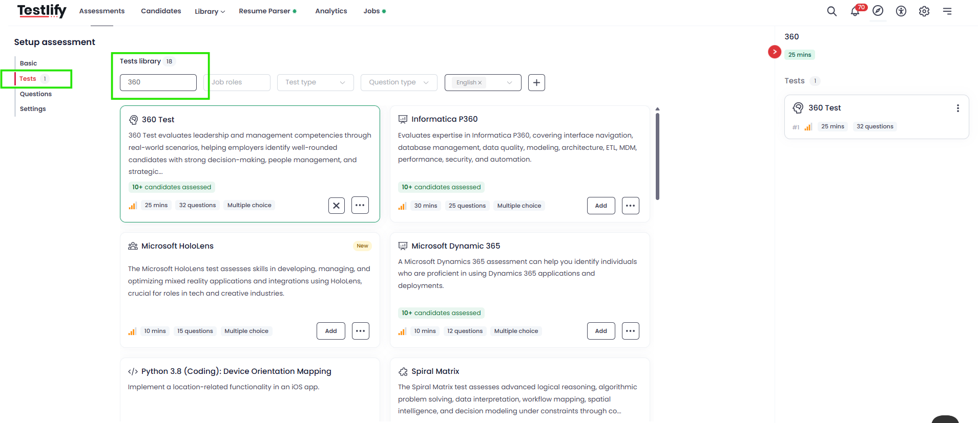The height and width of the screenshot is (423, 978).
Task: Click the compass explore icon
Action: (x=878, y=11)
